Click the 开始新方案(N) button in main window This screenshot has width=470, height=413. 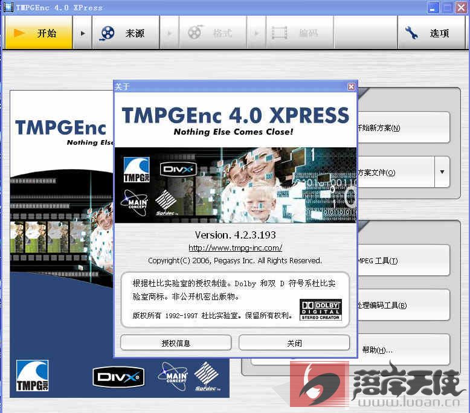(x=403, y=127)
